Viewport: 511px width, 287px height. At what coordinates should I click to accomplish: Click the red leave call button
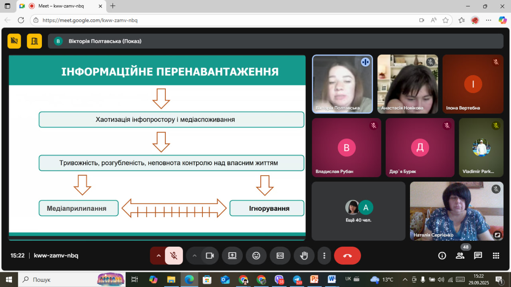347,256
